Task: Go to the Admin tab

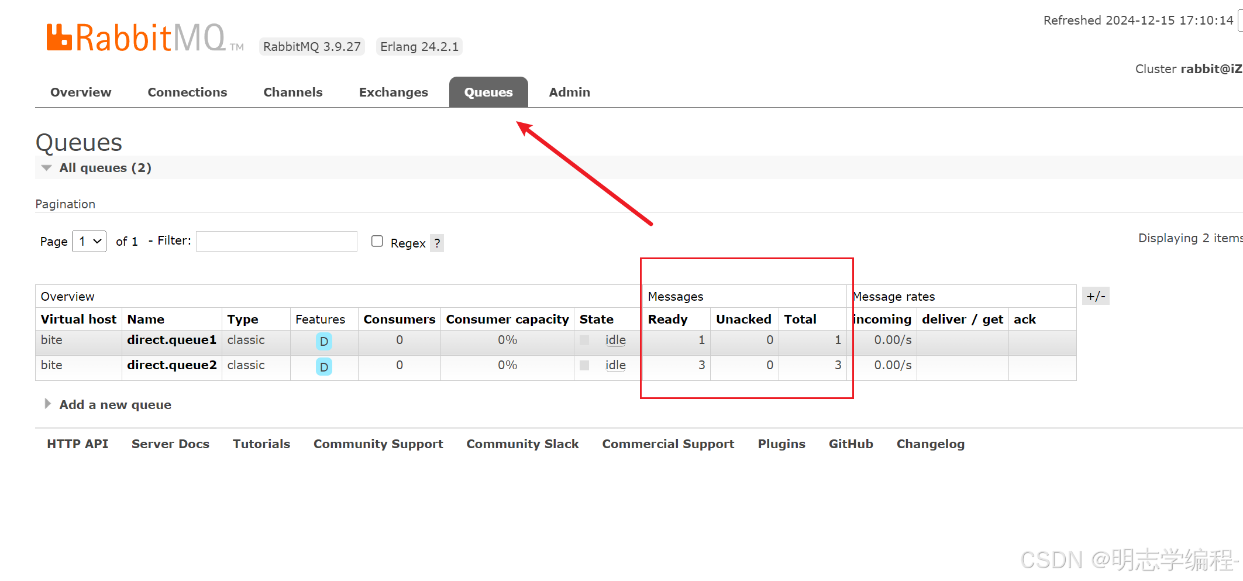Action: point(569,92)
